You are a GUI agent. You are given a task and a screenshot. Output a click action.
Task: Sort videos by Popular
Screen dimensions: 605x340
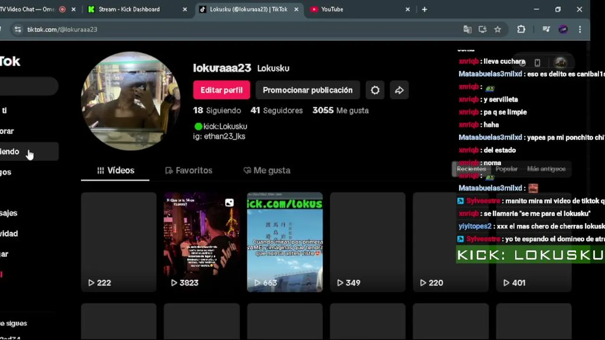pyautogui.click(x=507, y=169)
